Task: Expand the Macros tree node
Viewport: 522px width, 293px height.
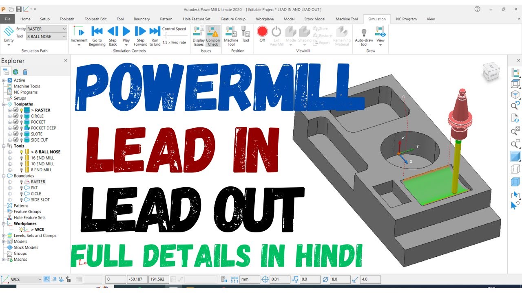Action: click(4, 259)
